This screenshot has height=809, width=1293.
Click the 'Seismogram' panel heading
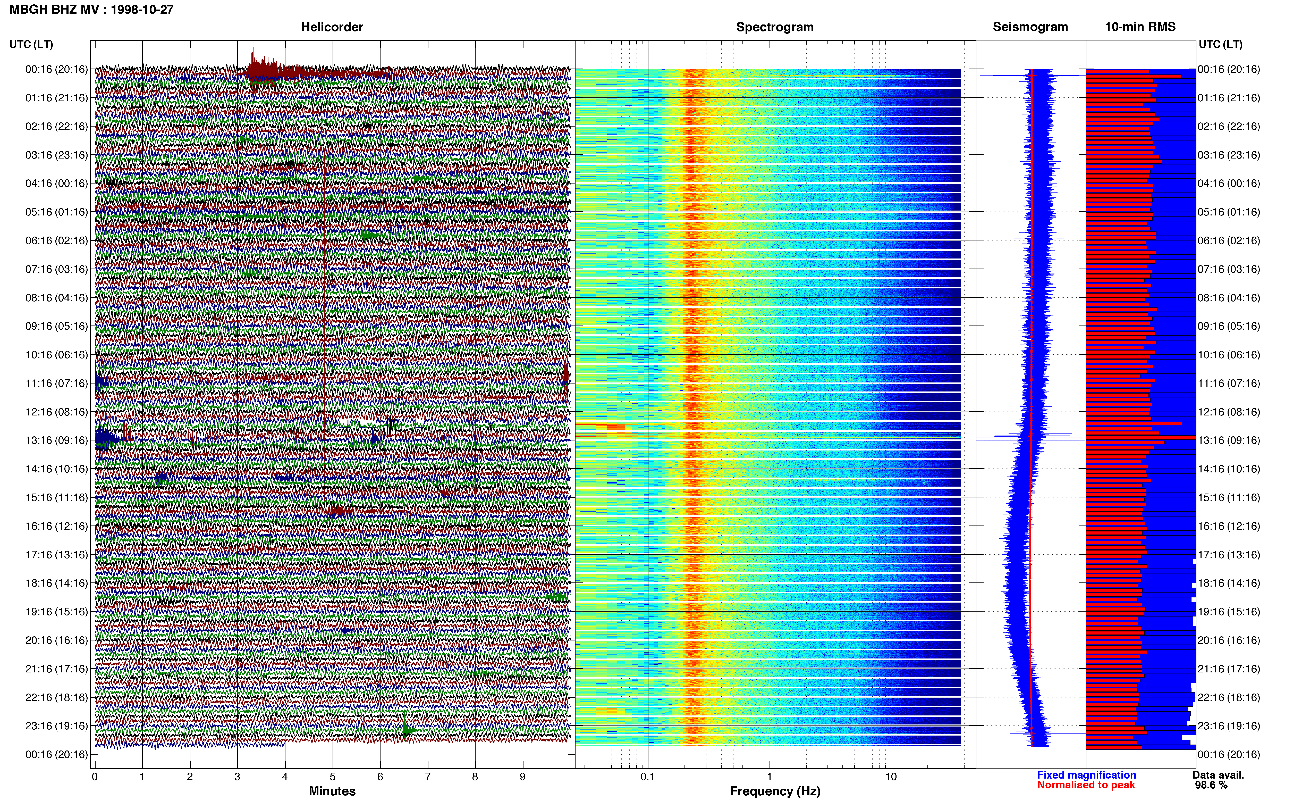pyautogui.click(x=1030, y=27)
